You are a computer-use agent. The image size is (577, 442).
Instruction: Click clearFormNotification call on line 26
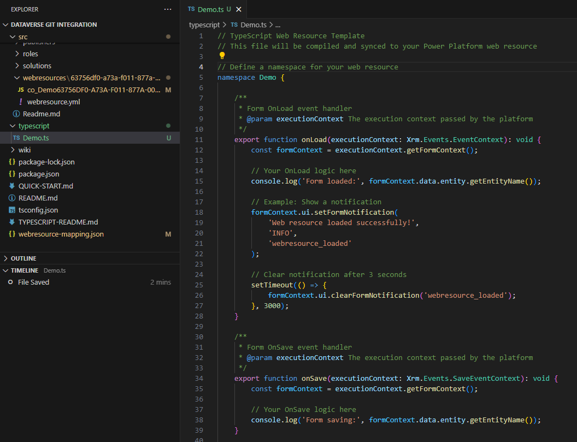click(375, 296)
